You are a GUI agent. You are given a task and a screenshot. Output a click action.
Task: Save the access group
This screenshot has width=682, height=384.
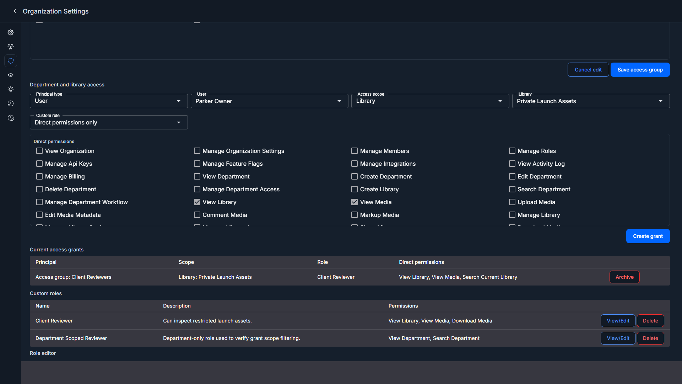click(640, 70)
